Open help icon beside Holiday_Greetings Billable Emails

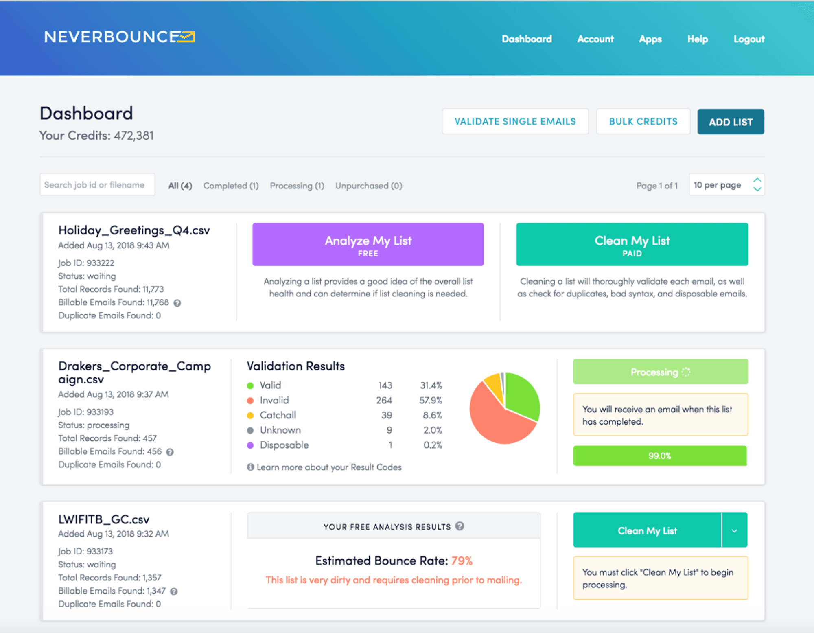(177, 303)
